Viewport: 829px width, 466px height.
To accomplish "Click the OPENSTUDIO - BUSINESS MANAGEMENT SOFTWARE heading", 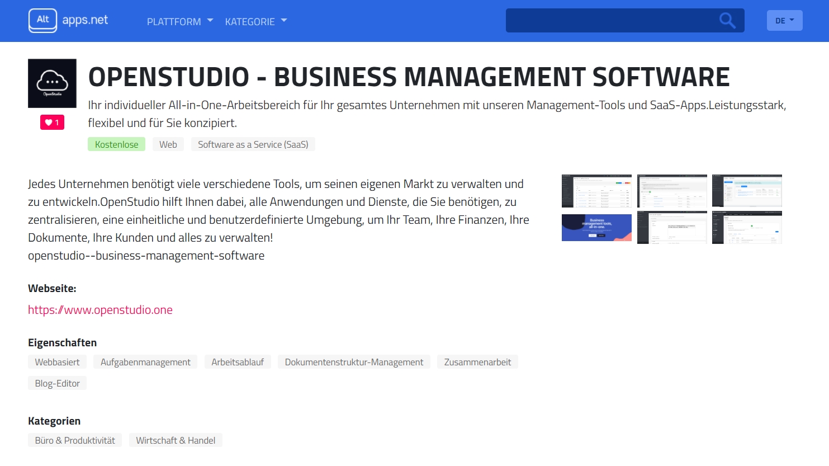I will pos(409,77).
